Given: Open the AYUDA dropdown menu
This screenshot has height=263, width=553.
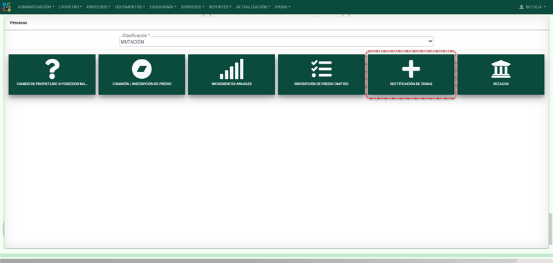Looking at the screenshot, I should 282,7.
